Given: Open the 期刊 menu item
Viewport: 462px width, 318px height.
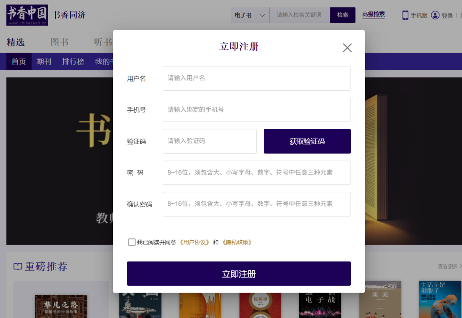Looking at the screenshot, I should (x=44, y=62).
